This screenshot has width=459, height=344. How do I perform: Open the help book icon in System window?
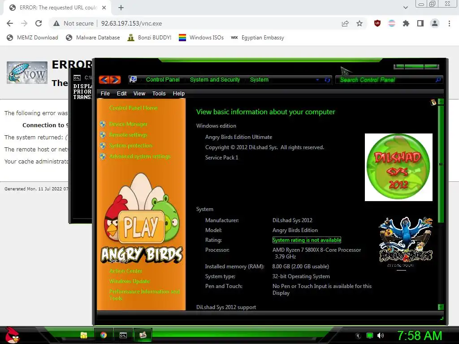pos(433,102)
